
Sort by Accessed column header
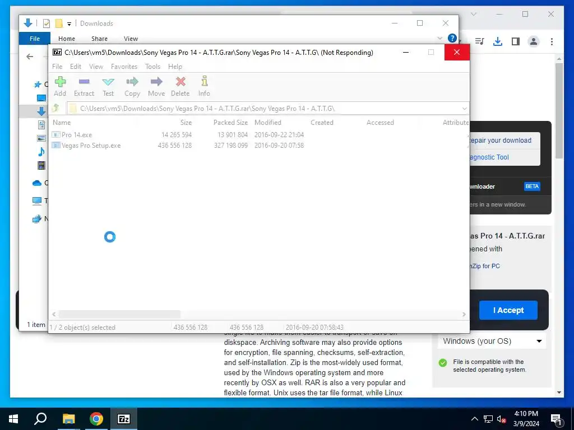(380, 123)
